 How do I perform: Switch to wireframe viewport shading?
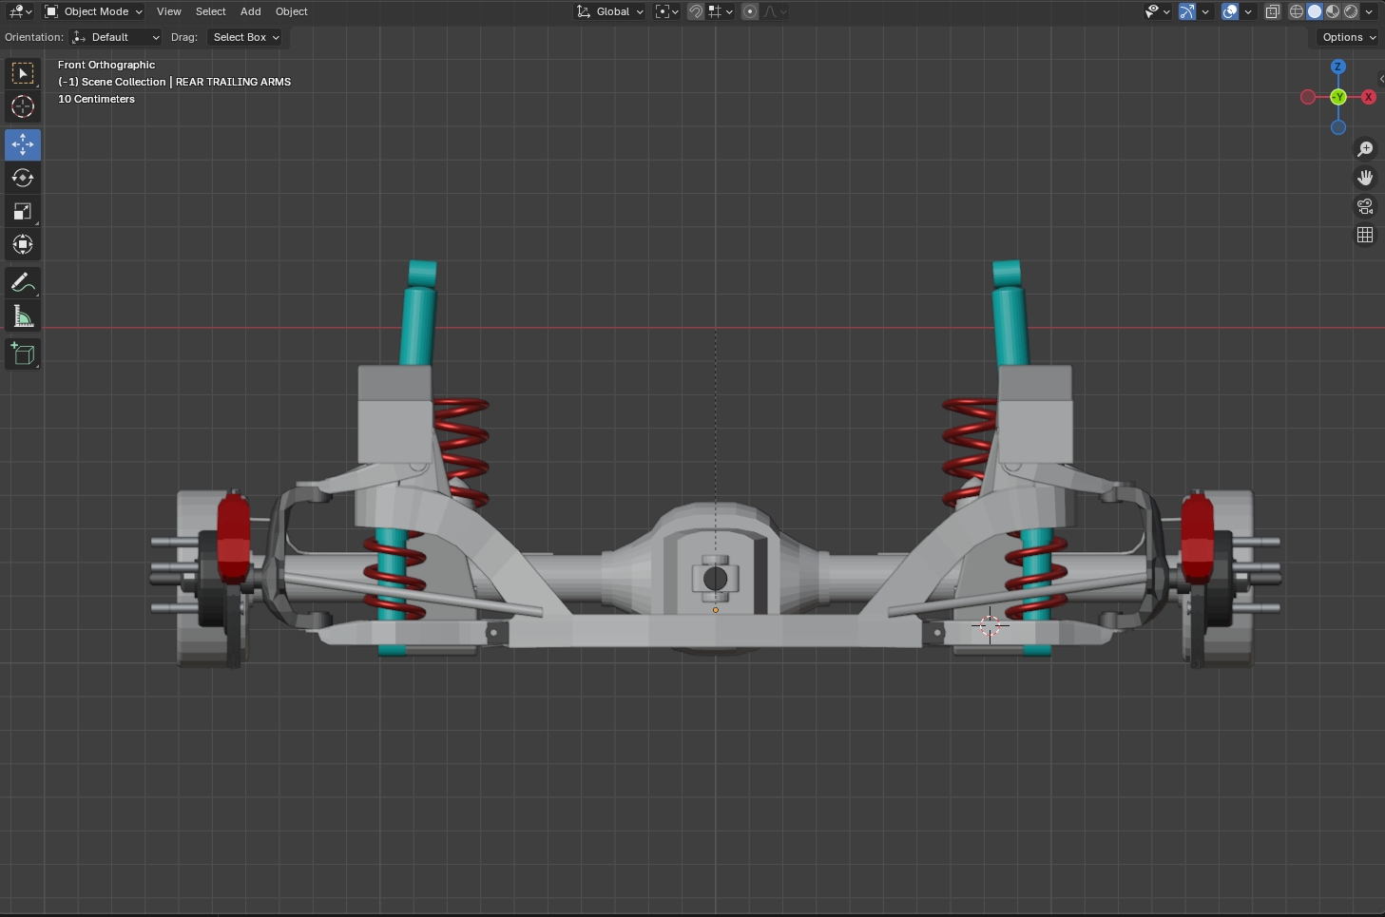pos(1296,11)
